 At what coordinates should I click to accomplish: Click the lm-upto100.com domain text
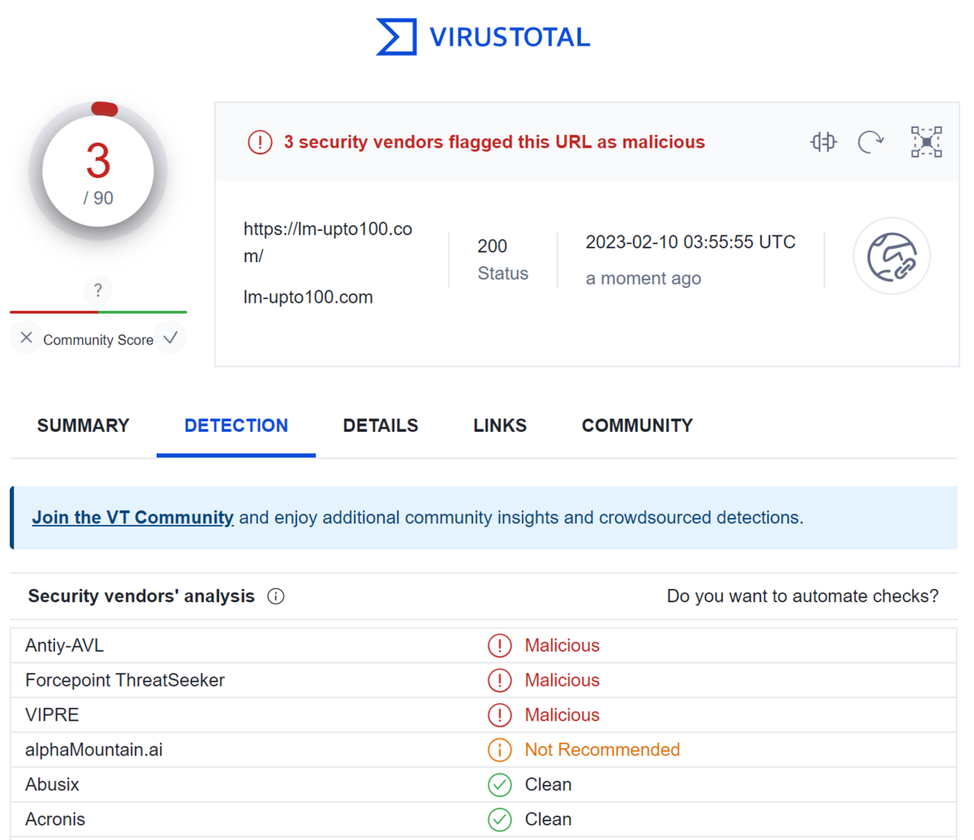click(x=308, y=297)
